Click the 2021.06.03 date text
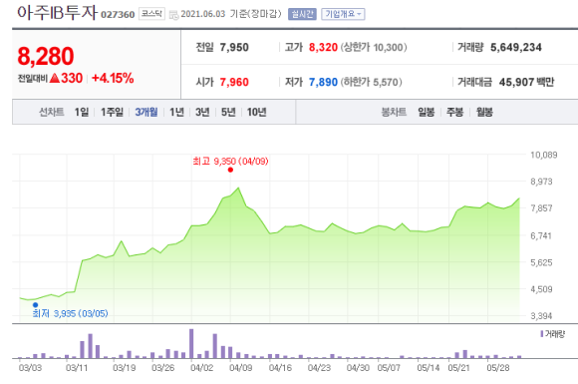This screenshot has height=384, width=578. pos(202,14)
